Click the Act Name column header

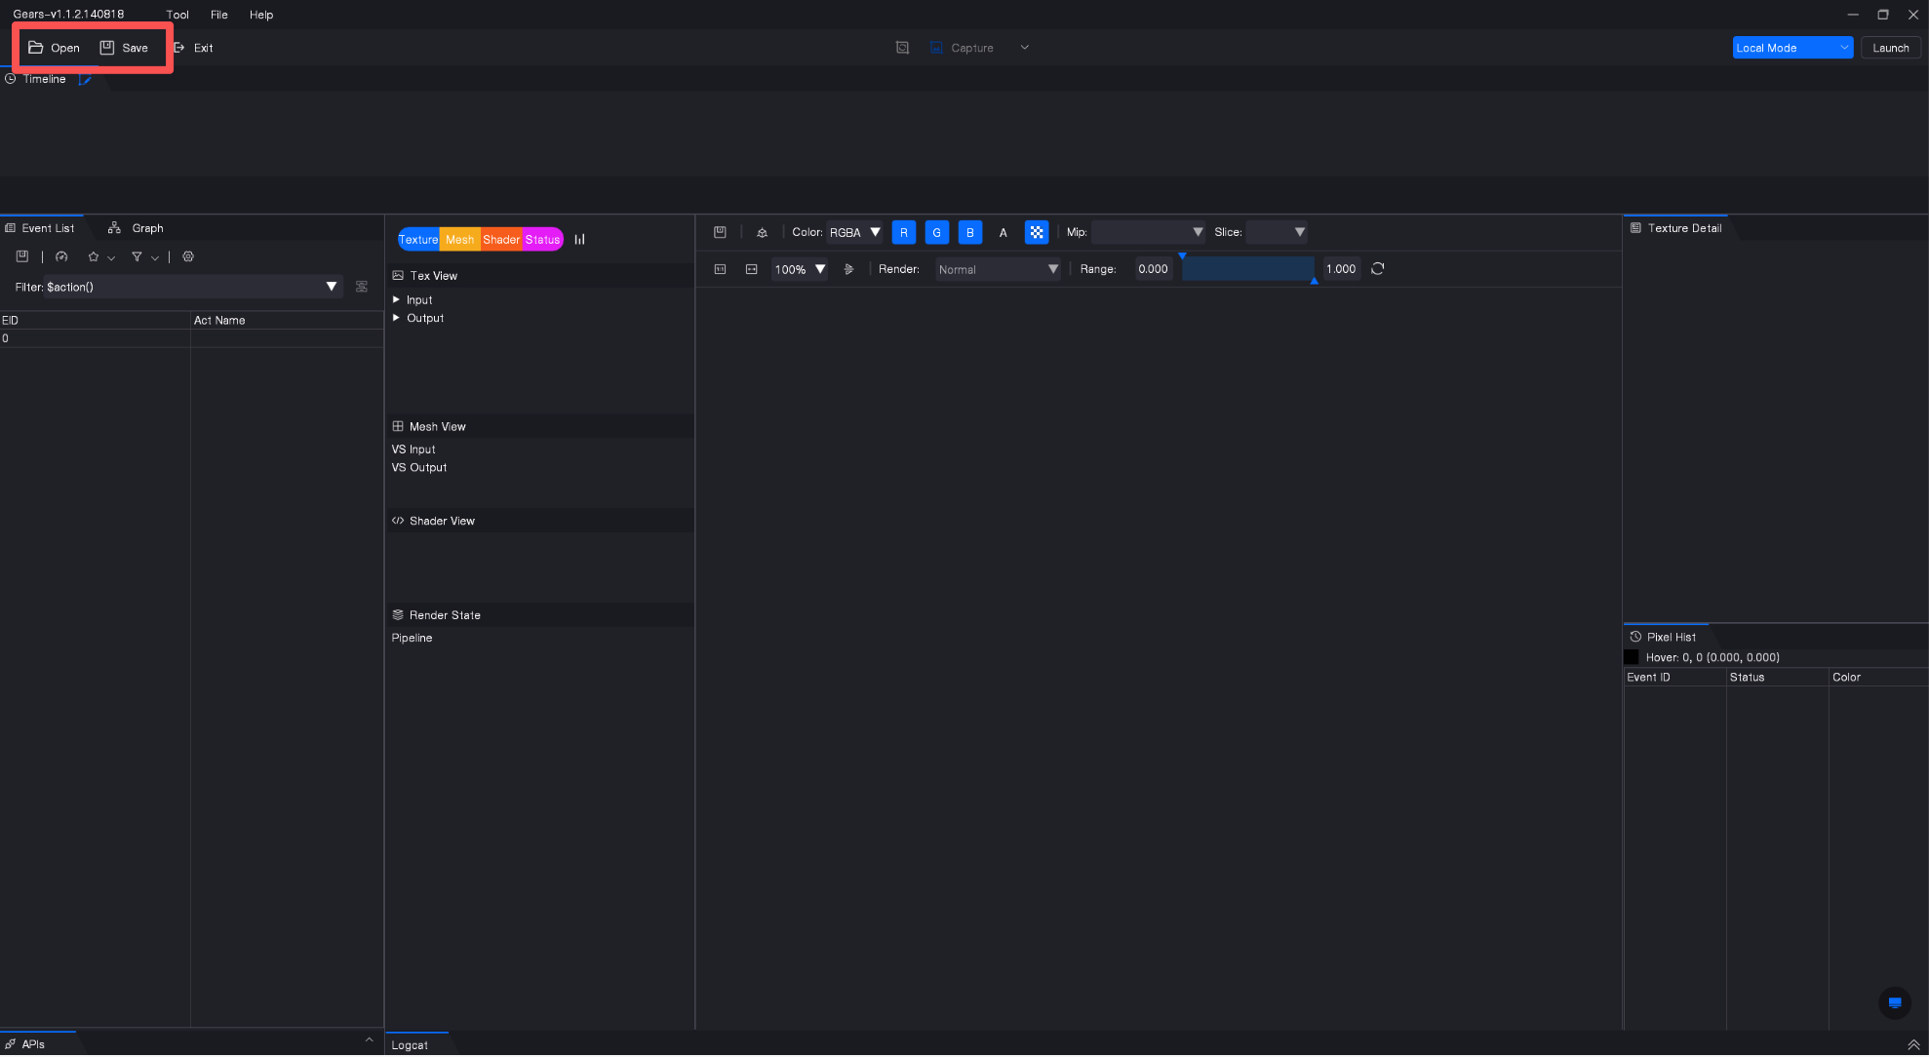tap(287, 320)
